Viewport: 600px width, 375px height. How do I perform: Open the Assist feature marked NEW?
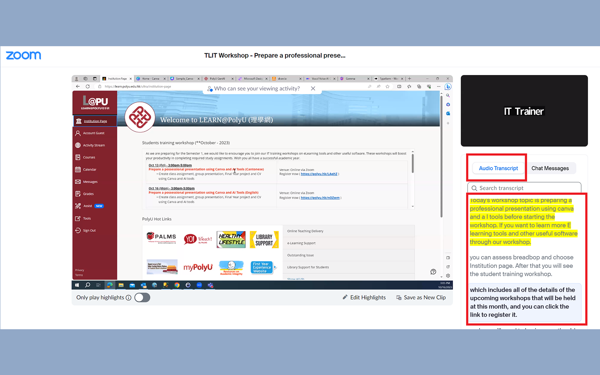88,205
